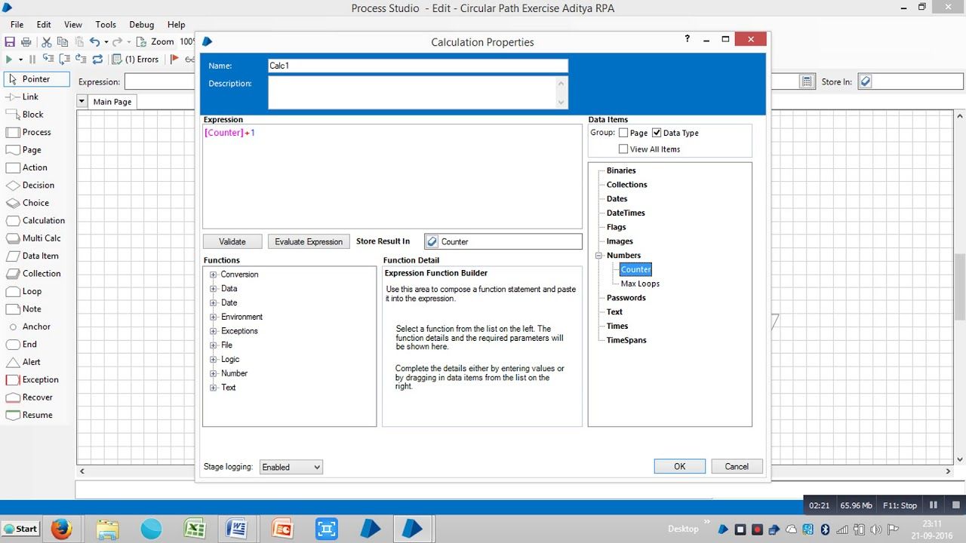Expand the Exceptions functions node
Image resolution: width=966 pixels, height=543 pixels.
[x=214, y=331]
